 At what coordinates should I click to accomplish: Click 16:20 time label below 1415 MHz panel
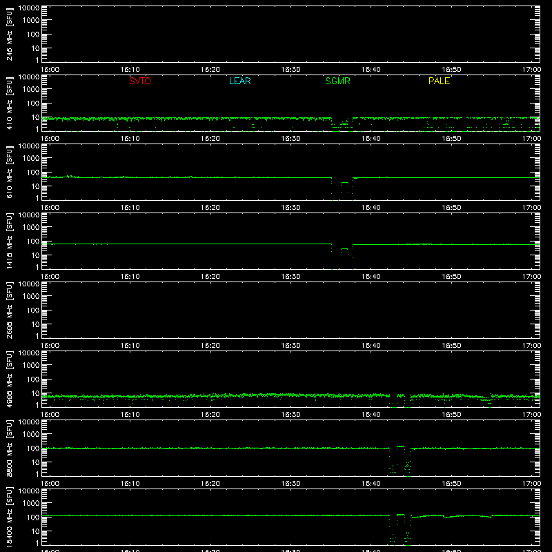210,277
